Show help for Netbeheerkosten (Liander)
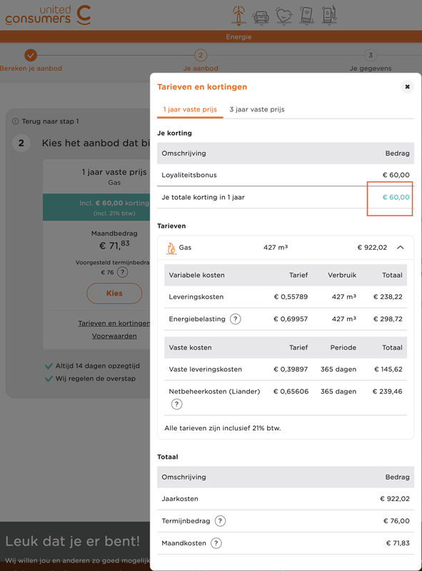This screenshot has width=422, height=571. tap(177, 404)
